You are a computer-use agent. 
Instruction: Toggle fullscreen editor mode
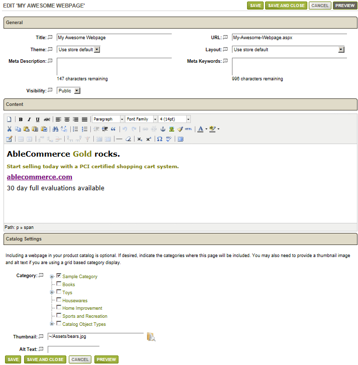(180, 139)
